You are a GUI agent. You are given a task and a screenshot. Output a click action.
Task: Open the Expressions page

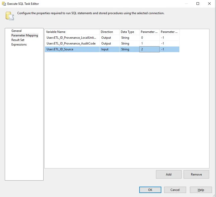coord(19,45)
